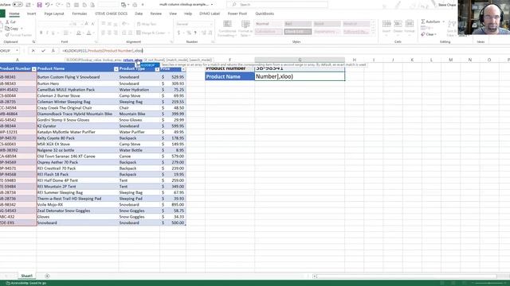This screenshot has width=510, height=286.
Task: Open Price column filter dropdown
Action: pos(183,69)
